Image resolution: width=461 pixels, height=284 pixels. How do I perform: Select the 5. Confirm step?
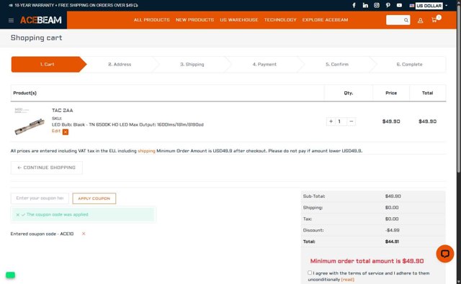pos(337,64)
